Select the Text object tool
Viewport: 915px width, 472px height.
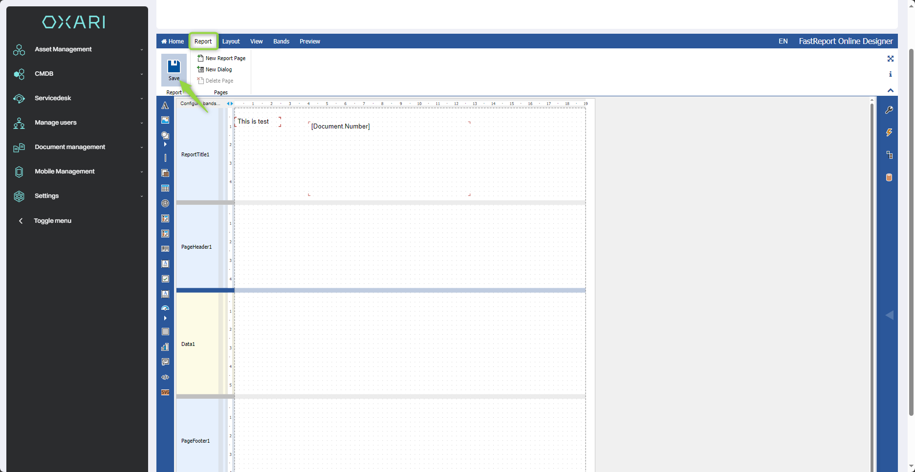(x=165, y=105)
